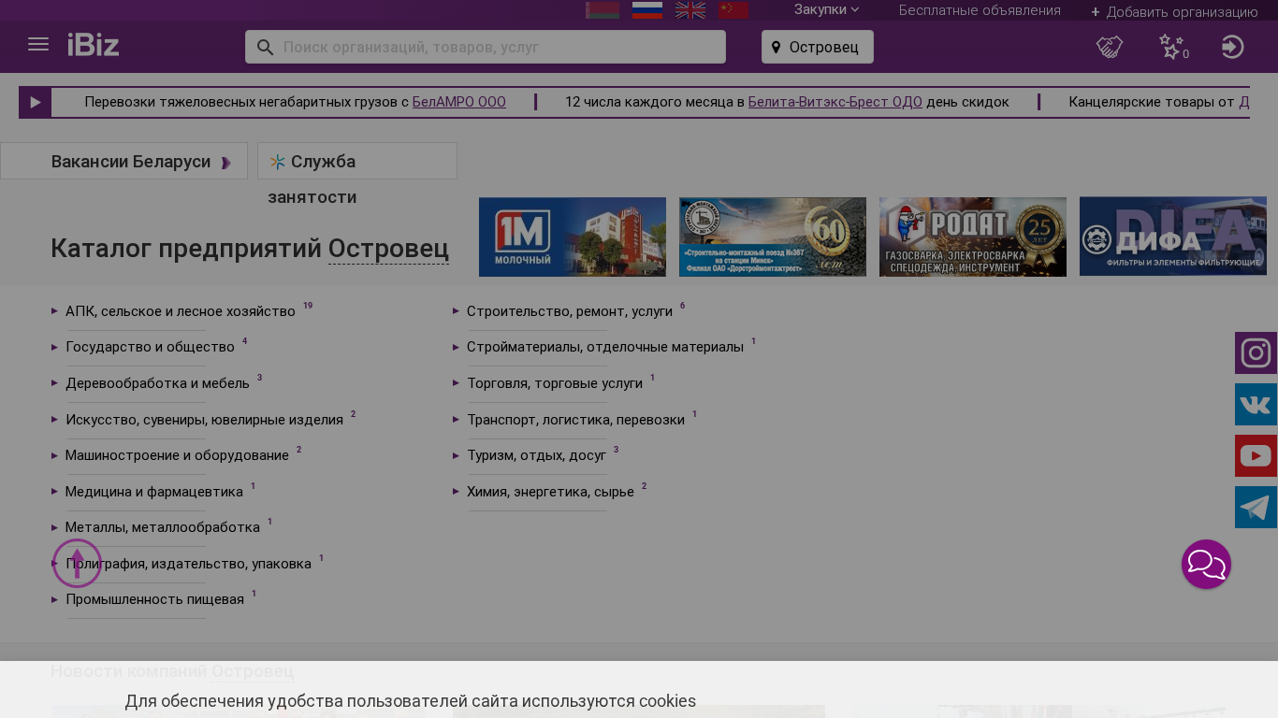Open the 1М Молочный banner
Viewport: 1278px width, 718px height.
tap(573, 237)
